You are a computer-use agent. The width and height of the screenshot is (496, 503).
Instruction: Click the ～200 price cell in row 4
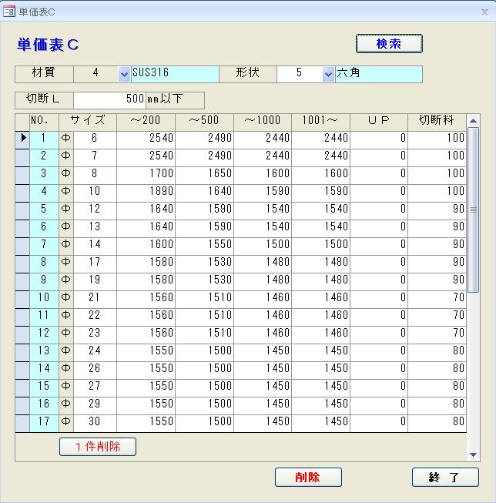click(146, 192)
